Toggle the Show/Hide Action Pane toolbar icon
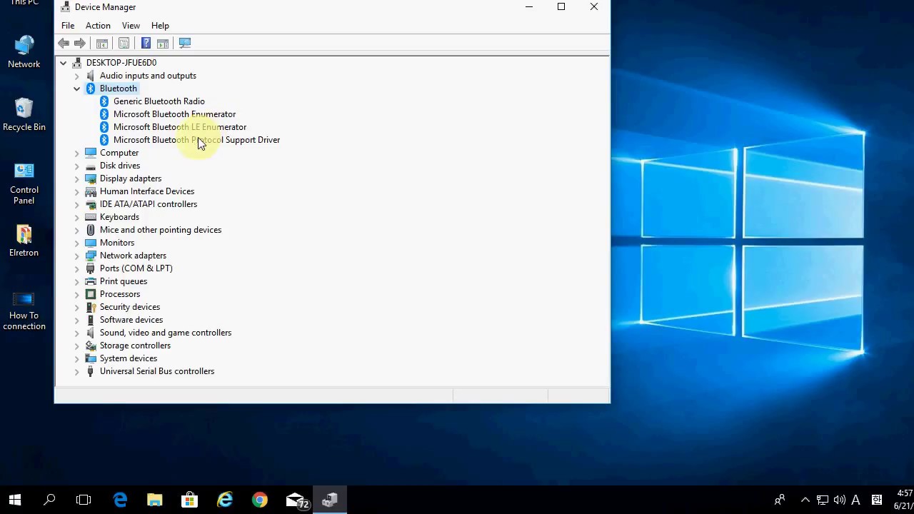 tap(163, 44)
